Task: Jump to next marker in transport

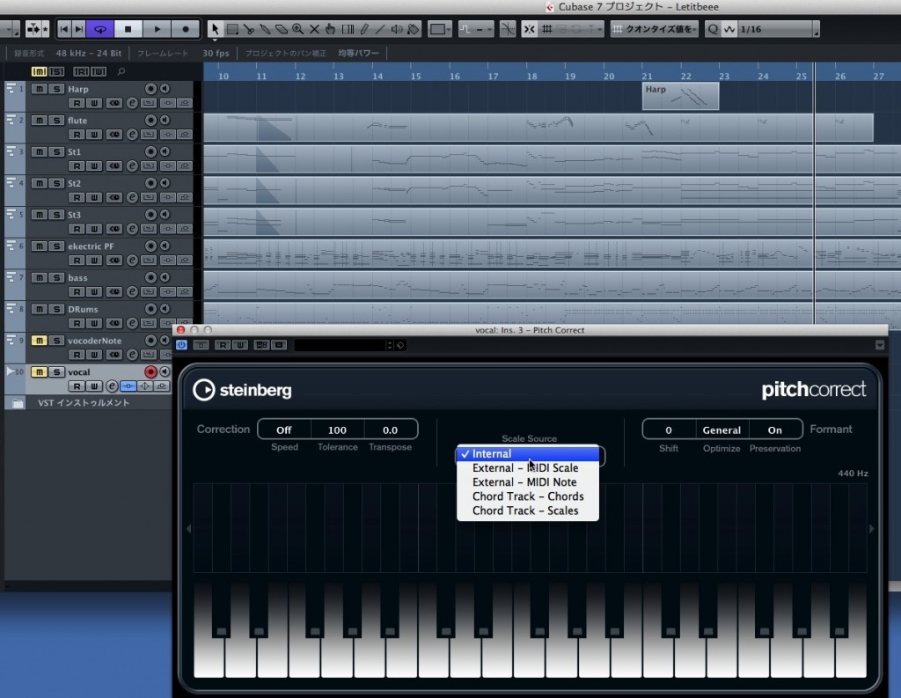Action: [x=78, y=29]
